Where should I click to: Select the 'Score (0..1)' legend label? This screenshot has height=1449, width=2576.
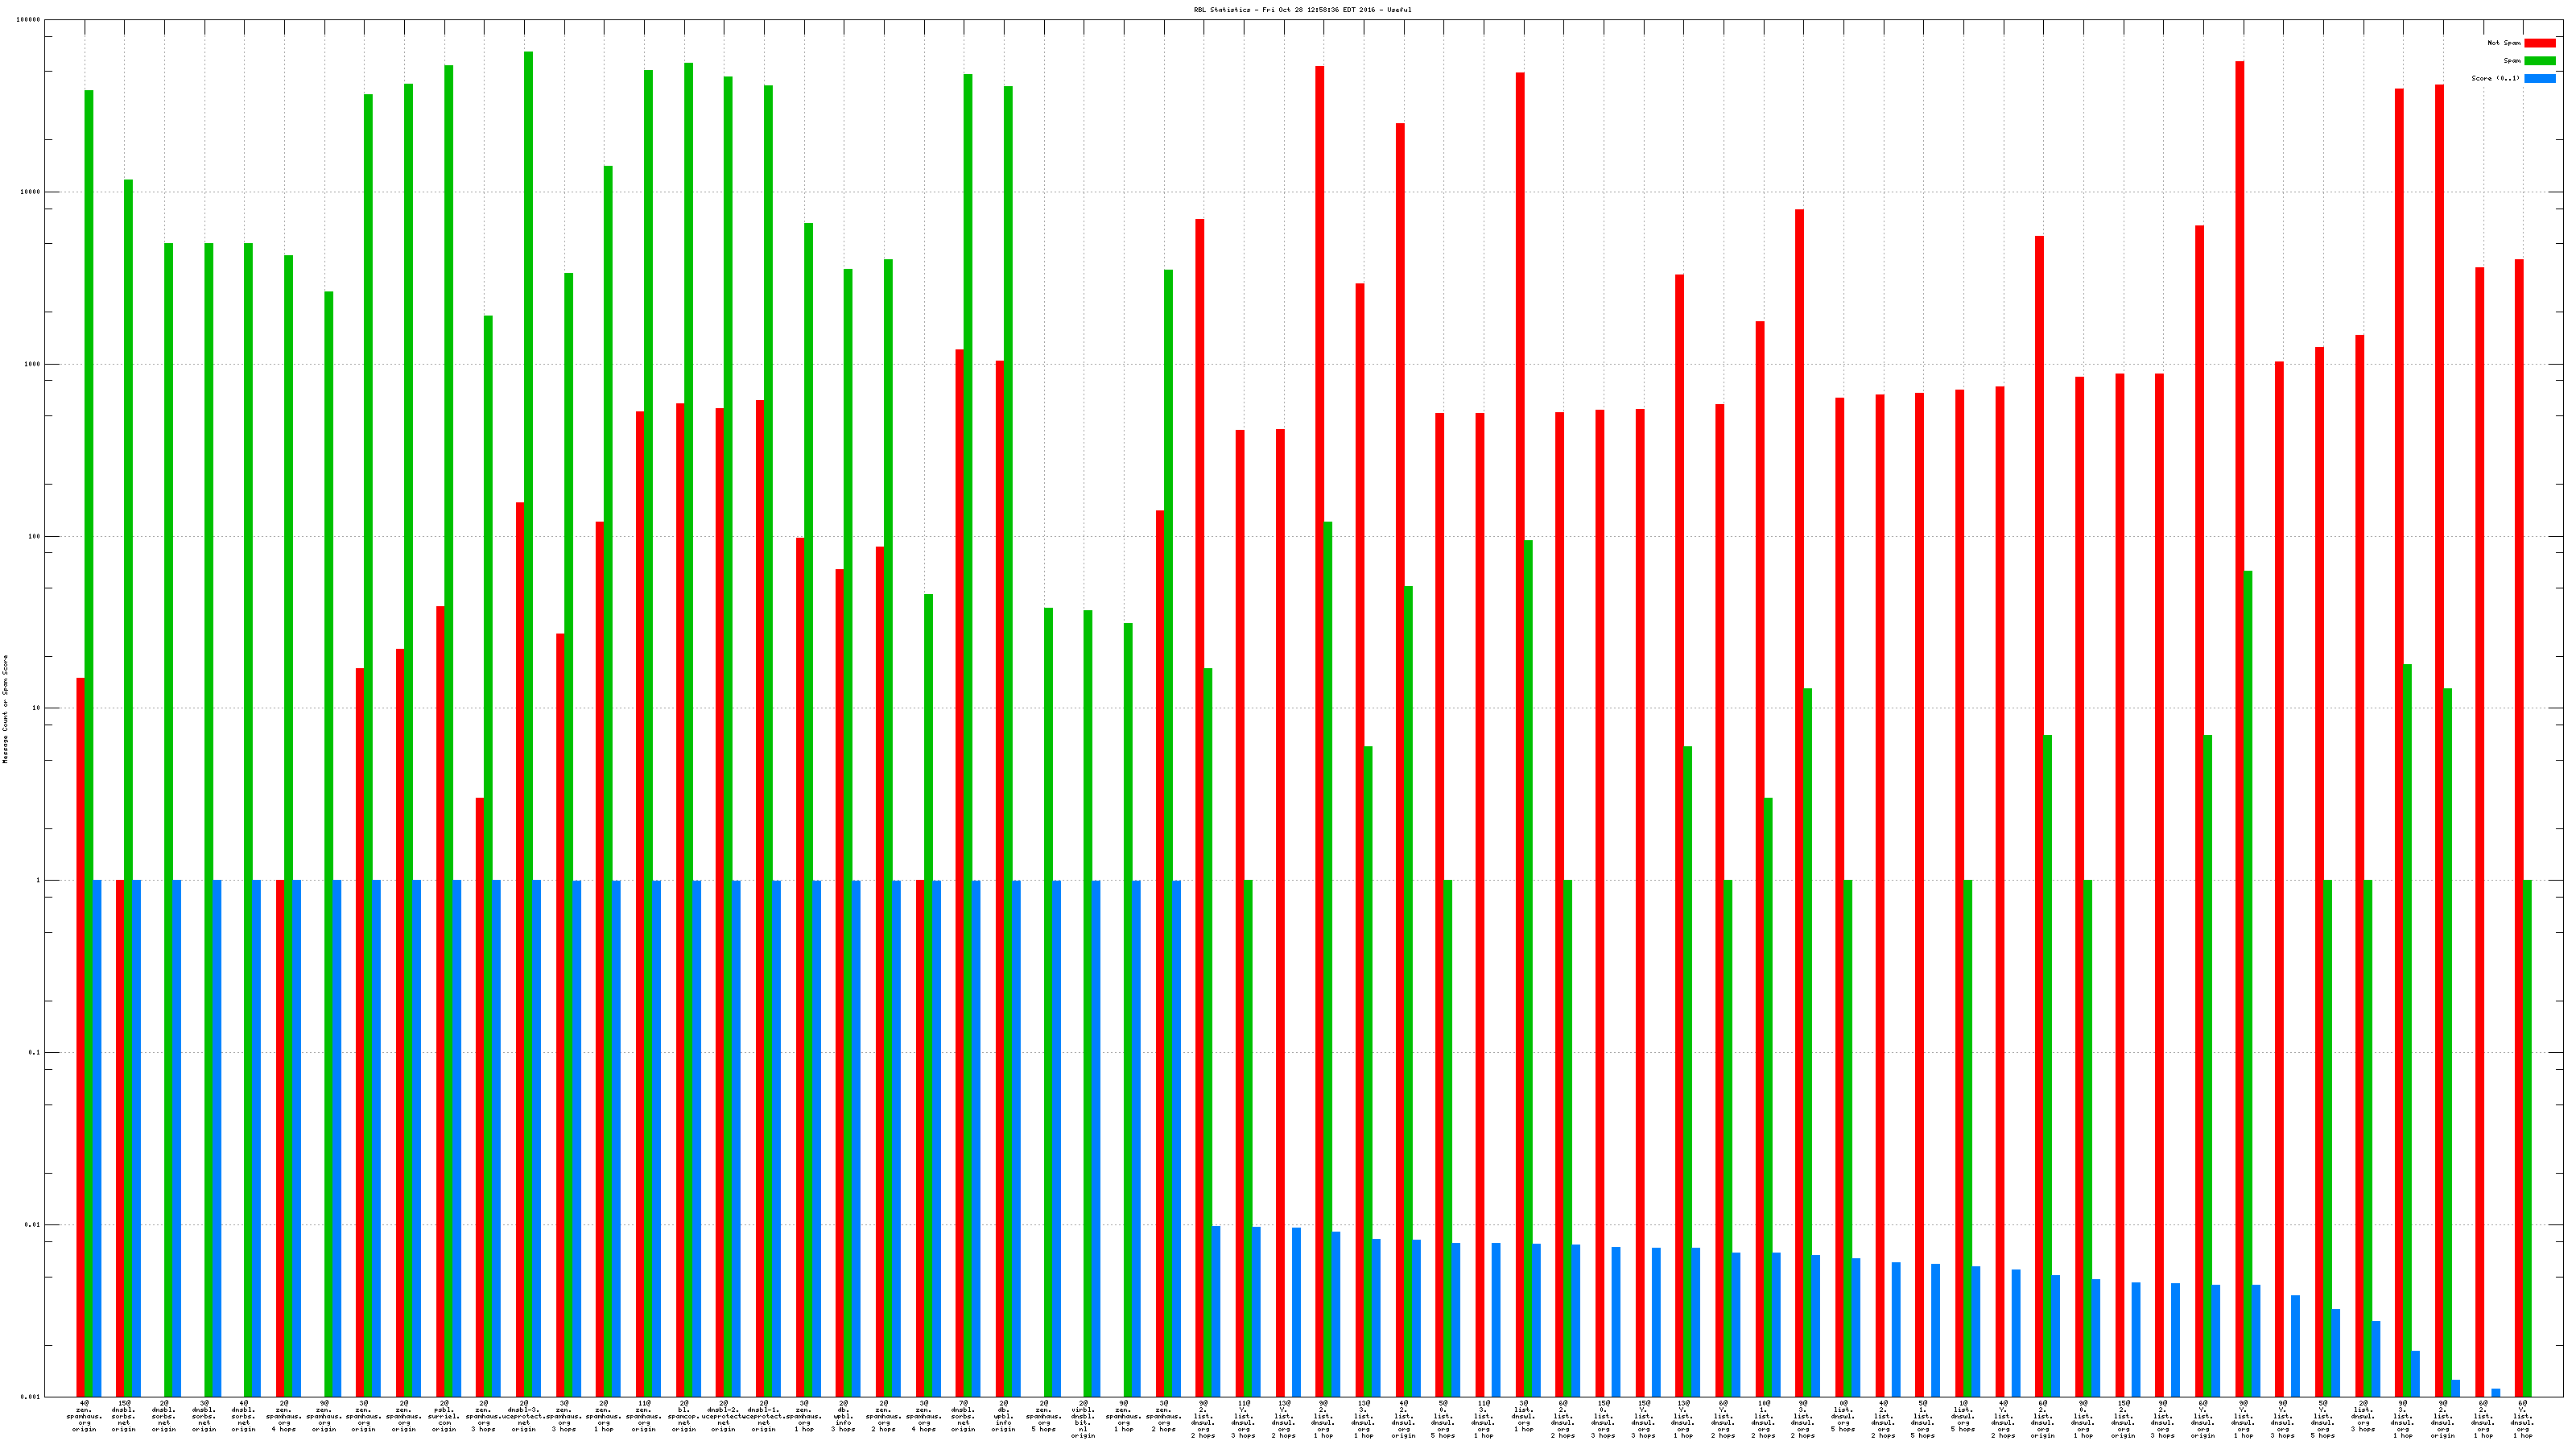2495,78
